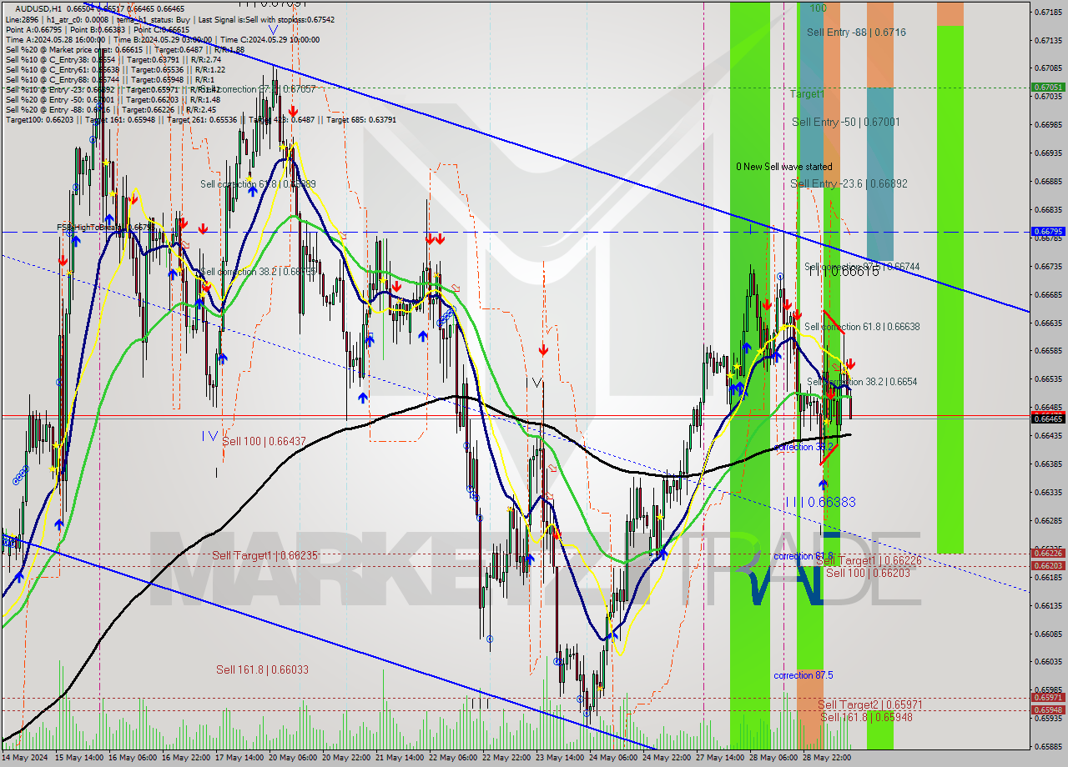The height and width of the screenshot is (767, 1068).
Task: Click the 0.67185 price axis value
Action: pos(1048,12)
